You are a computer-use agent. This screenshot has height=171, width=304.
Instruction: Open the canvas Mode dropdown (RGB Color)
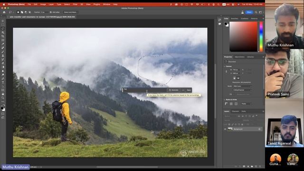tap(242, 86)
